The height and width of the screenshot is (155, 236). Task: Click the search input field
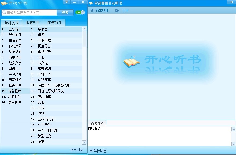[x=29, y=13]
